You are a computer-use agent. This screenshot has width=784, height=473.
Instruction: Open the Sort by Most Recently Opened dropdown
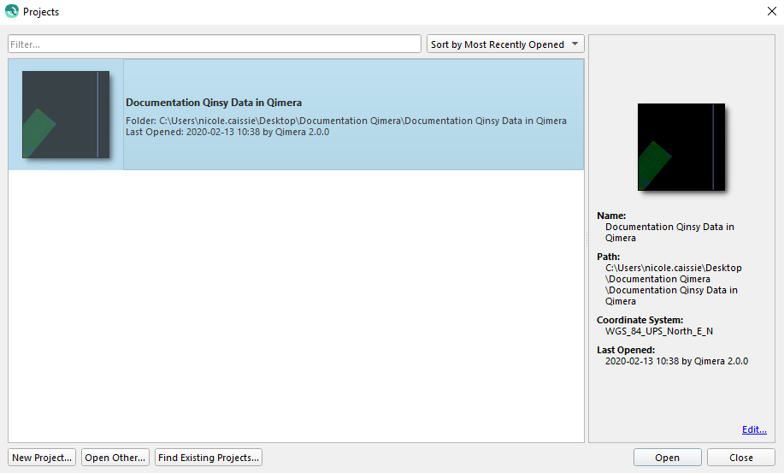click(505, 44)
